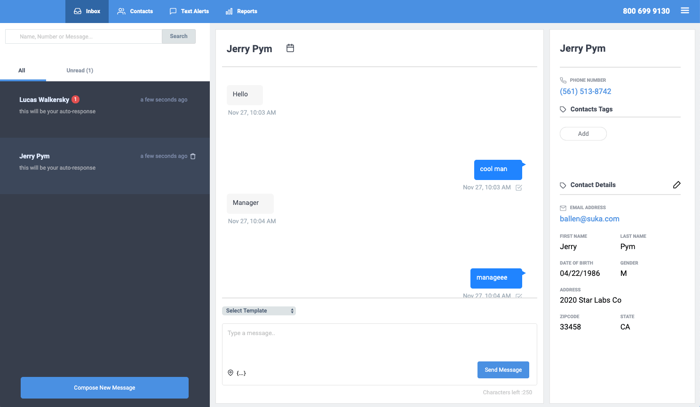Open the Inbox tab

tap(87, 11)
